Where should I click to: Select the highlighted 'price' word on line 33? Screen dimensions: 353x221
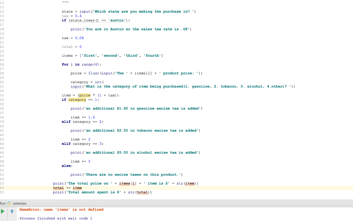[x=84, y=95]
